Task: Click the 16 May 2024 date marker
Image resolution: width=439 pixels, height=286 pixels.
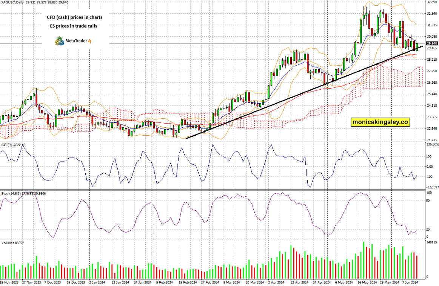Action: [367, 282]
